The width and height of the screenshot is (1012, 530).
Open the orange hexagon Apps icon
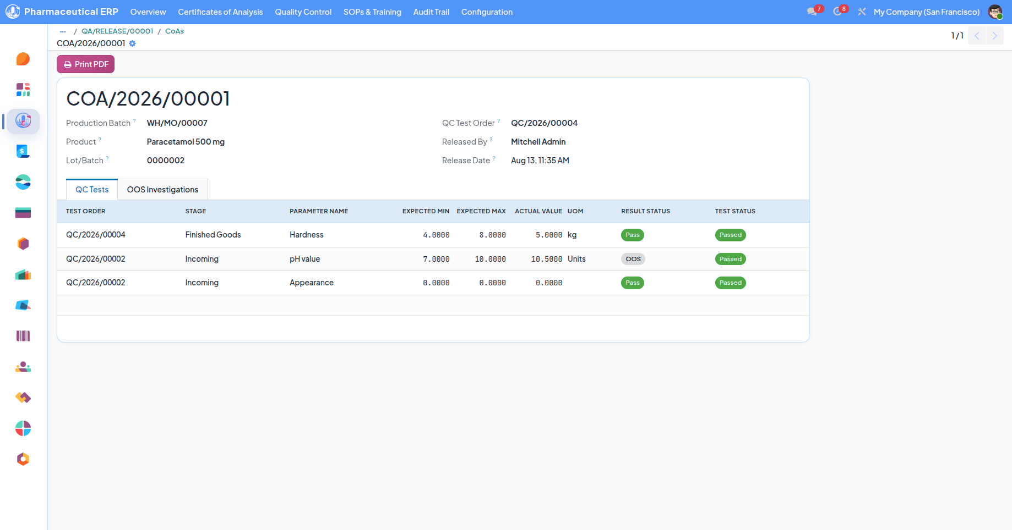coord(23,459)
